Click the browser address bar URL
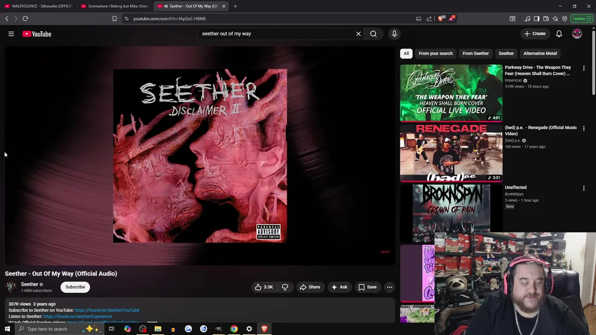Screen dimensions: 596x335 pos(169,19)
